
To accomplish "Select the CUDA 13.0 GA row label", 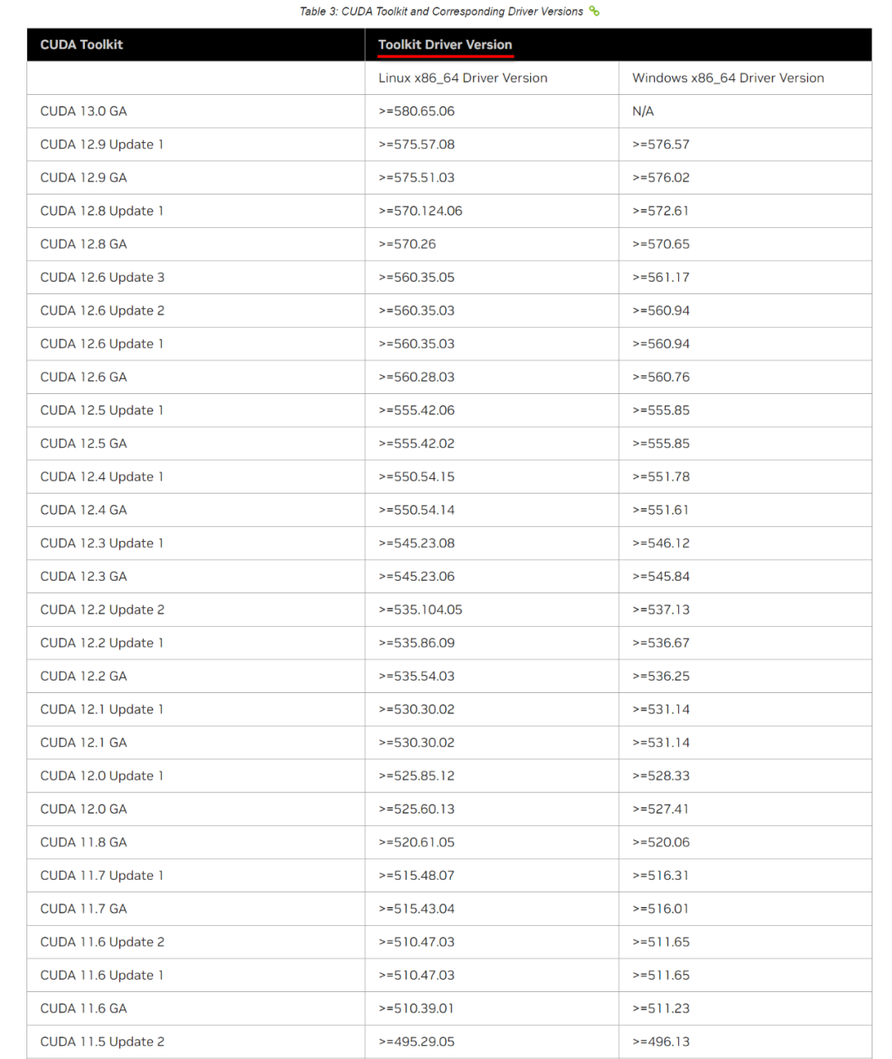I will pos(83,111).
